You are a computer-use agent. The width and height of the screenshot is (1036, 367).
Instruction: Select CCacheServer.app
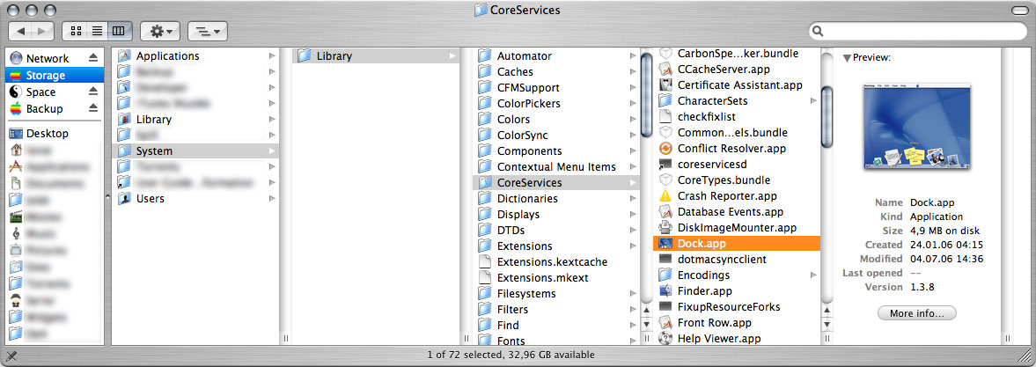pos(736,70)
